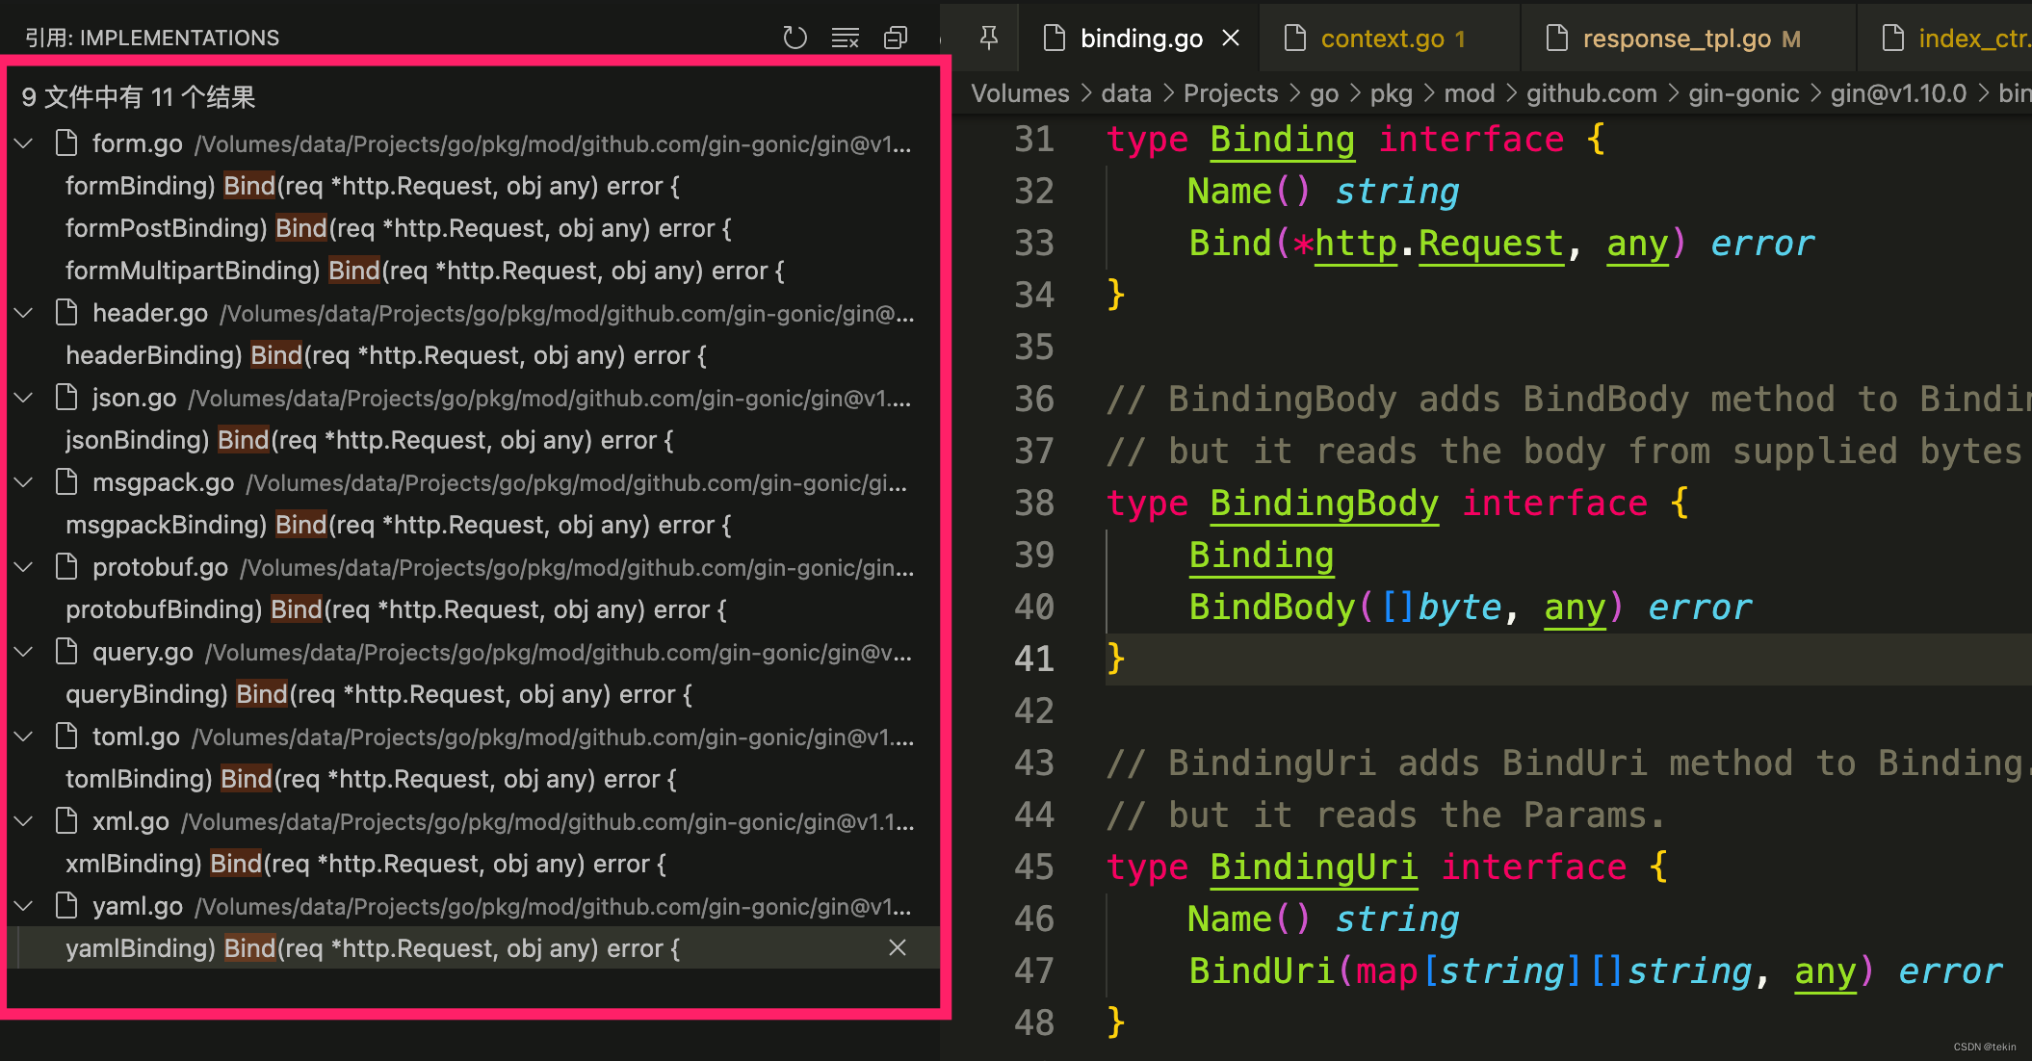Click the form.go file icon

(x=66, y=143)
